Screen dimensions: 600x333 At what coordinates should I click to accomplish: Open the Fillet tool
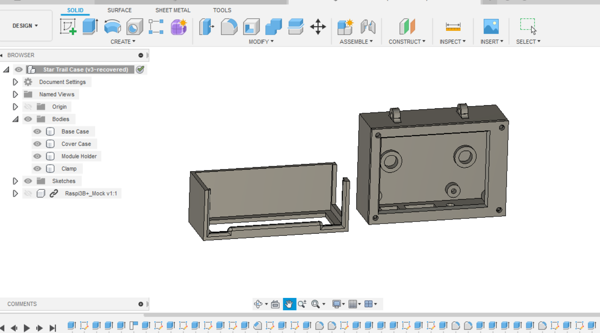click(x=228, y=27)
